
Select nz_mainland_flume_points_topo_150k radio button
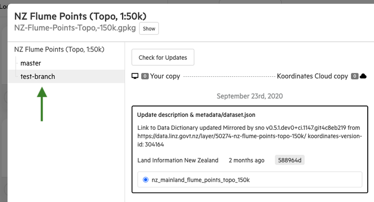tap(145, 180)
